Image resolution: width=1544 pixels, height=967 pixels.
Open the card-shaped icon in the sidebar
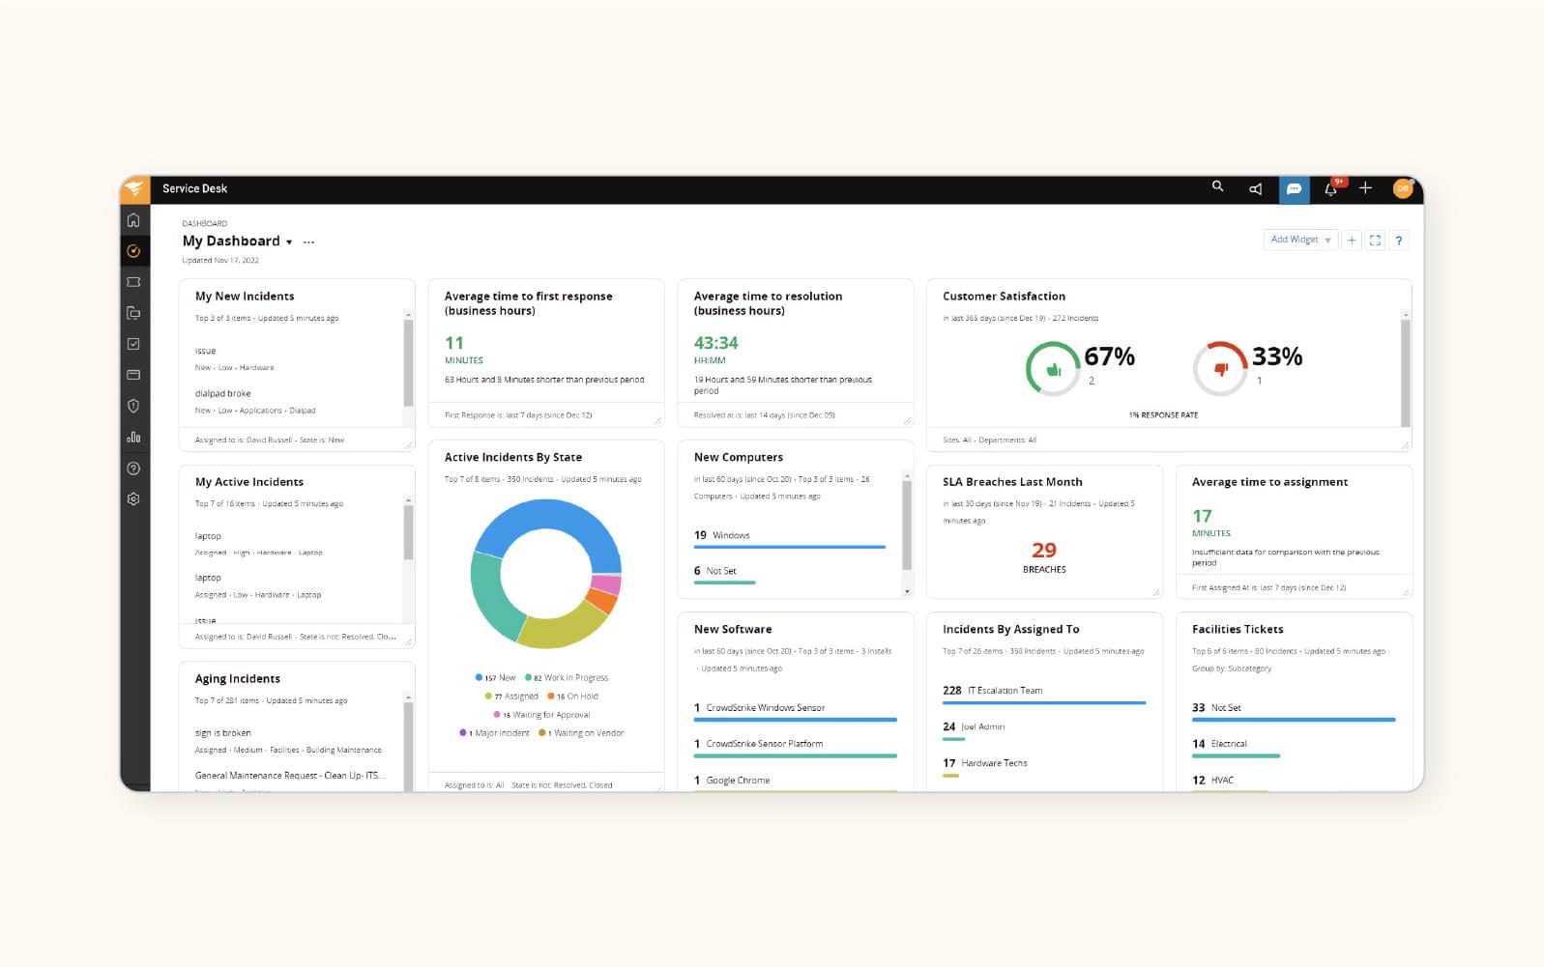133,375
